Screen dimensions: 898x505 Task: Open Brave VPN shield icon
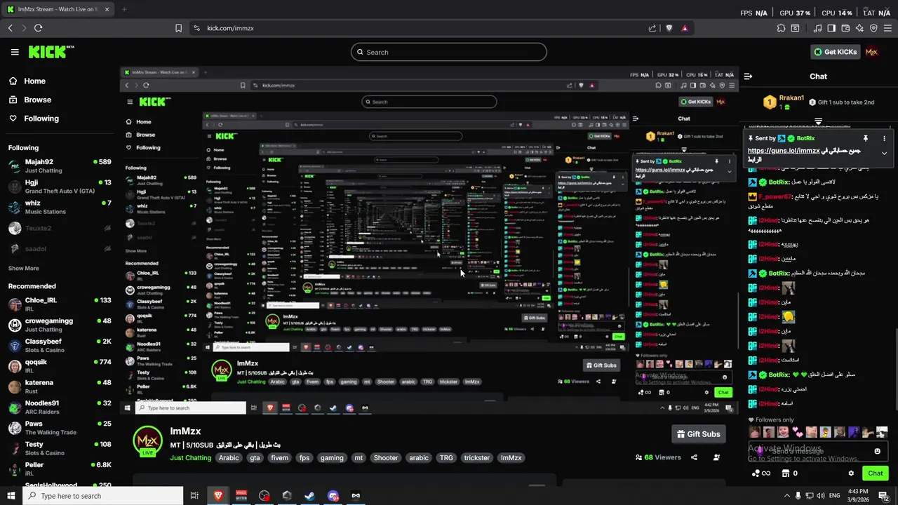point(873,28)
